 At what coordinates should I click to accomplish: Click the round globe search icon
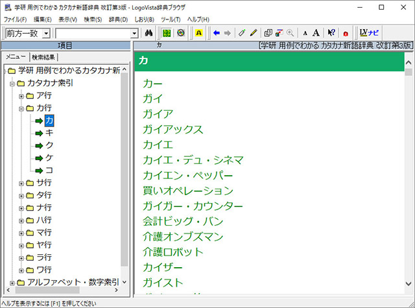coord(181,33)
